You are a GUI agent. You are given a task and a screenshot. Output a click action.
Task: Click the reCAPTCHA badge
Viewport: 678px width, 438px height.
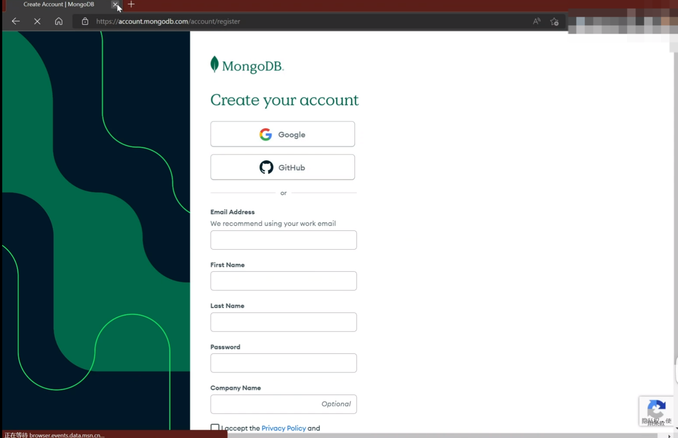click(x=656, y=411)
